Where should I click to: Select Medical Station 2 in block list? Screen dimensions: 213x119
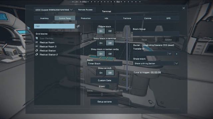click(x=49, y=55)
